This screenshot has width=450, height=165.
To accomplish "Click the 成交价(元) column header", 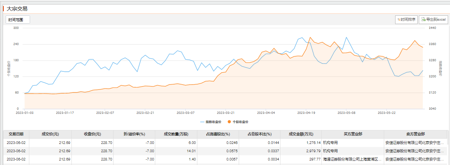I will coord(50,134).
